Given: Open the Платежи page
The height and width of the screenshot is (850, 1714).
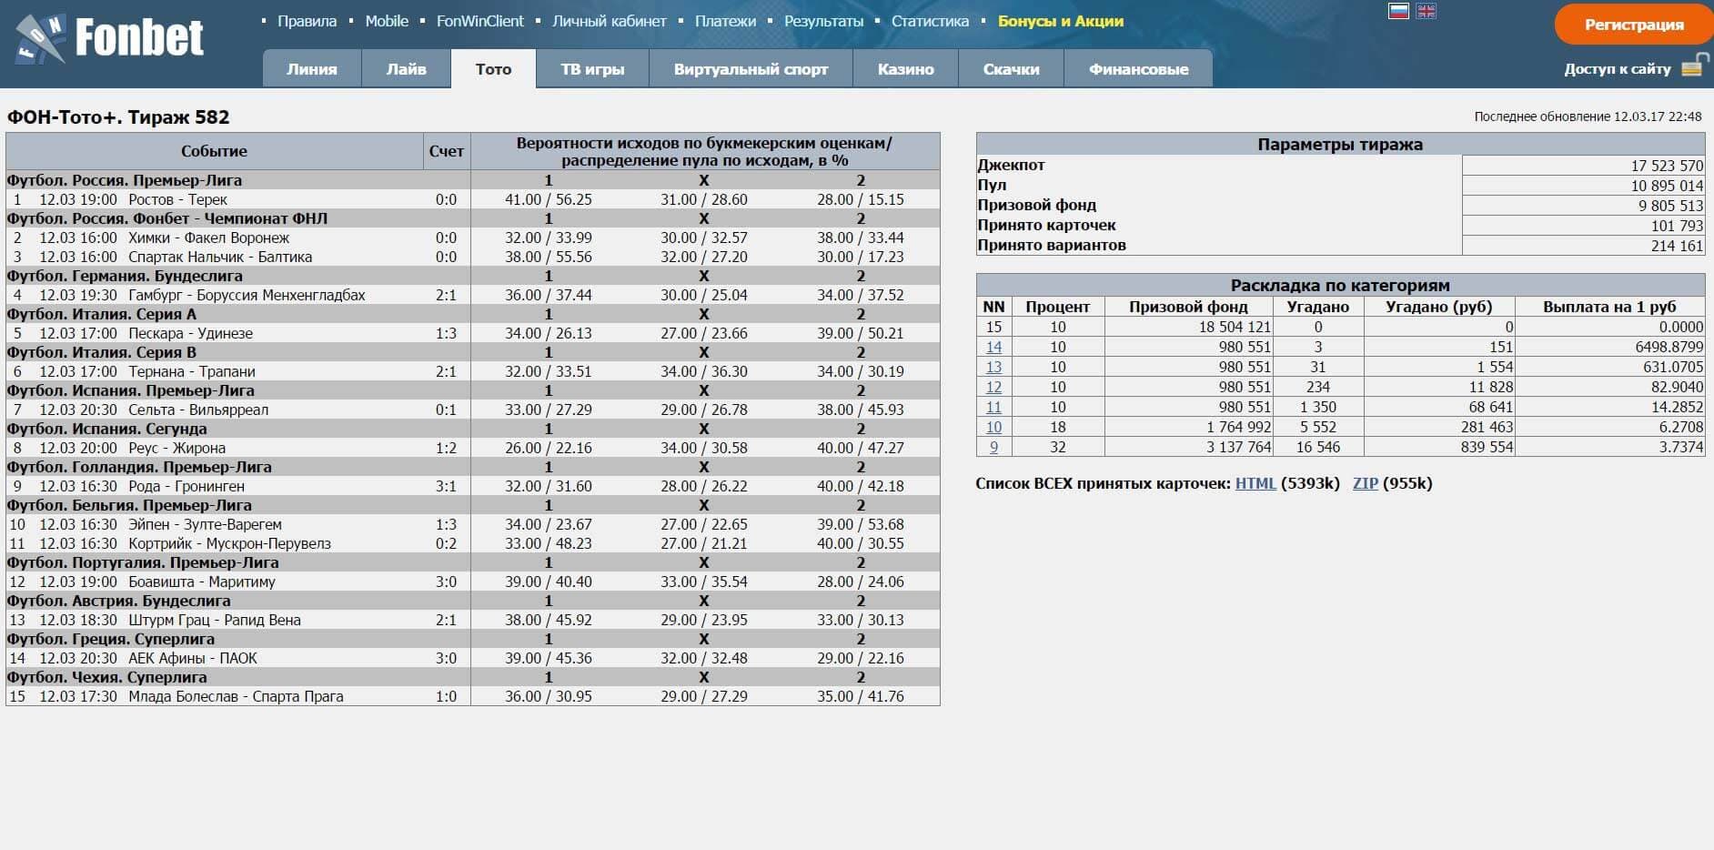Looking at the screenshot, I should pos(725,21).
